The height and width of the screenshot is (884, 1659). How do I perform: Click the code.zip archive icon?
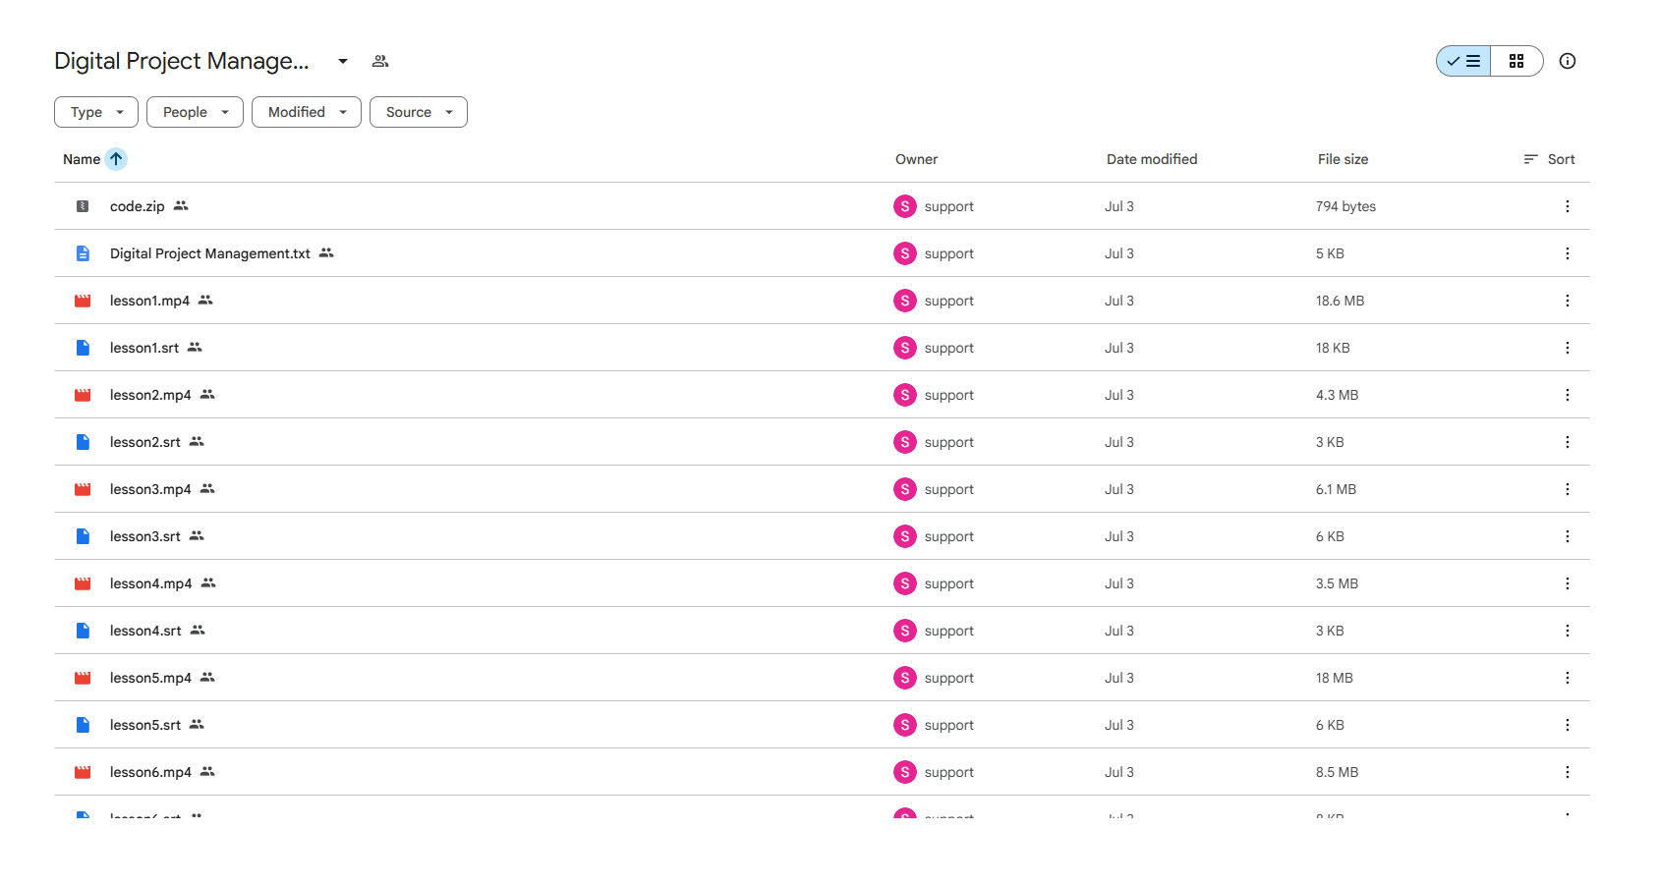tap(83, 206)
